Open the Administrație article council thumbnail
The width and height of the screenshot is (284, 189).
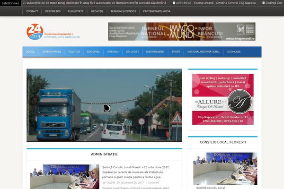[64, 177]
